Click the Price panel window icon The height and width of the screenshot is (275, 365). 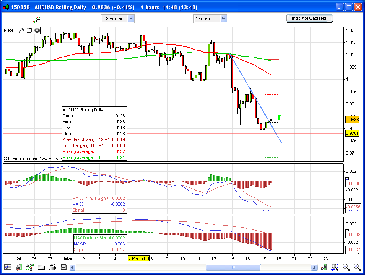pyautogui.click(x=29, y=30)
